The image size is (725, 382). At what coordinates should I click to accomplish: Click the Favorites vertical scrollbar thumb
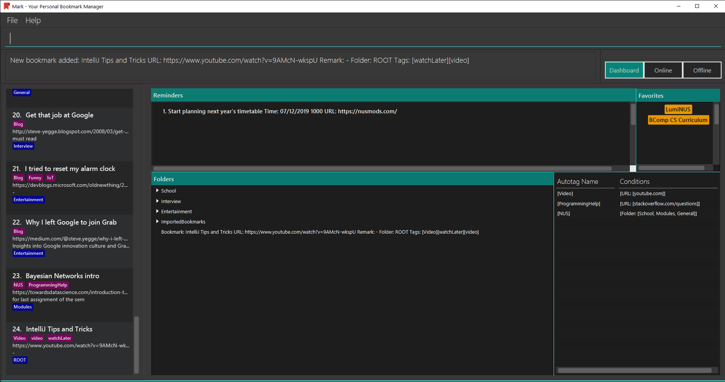point(716,114)
